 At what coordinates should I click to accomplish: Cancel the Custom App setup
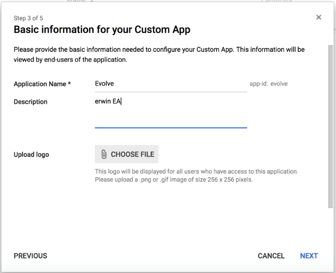(271, 256)
